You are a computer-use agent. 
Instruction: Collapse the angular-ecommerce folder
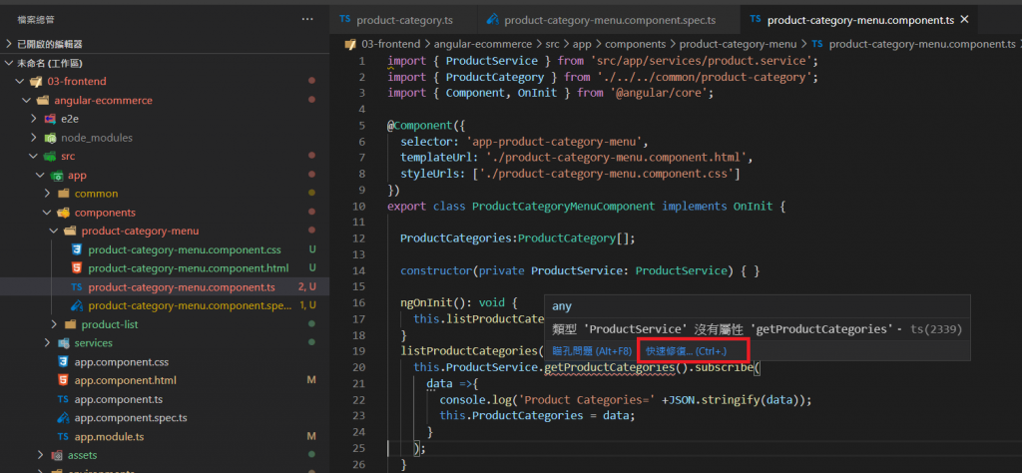pyautogui.click(x=26, y=101)
